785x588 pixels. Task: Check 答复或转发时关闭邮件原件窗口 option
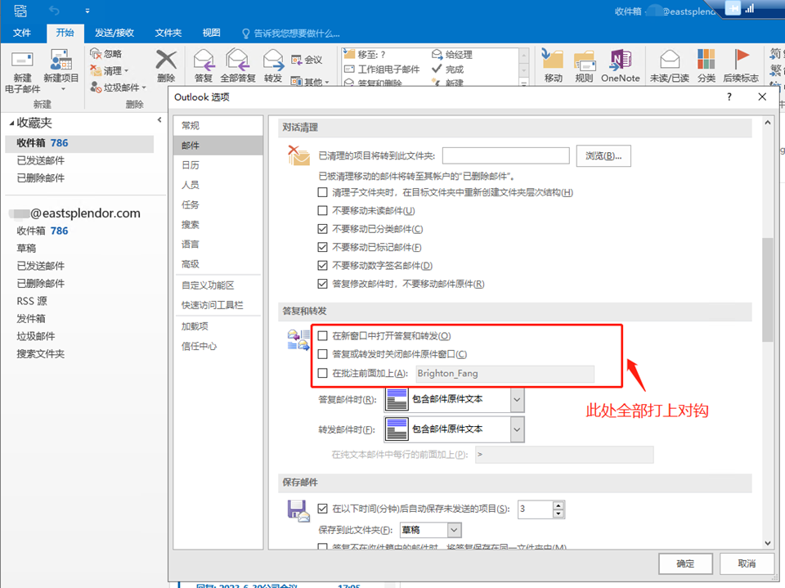(323, 354)
